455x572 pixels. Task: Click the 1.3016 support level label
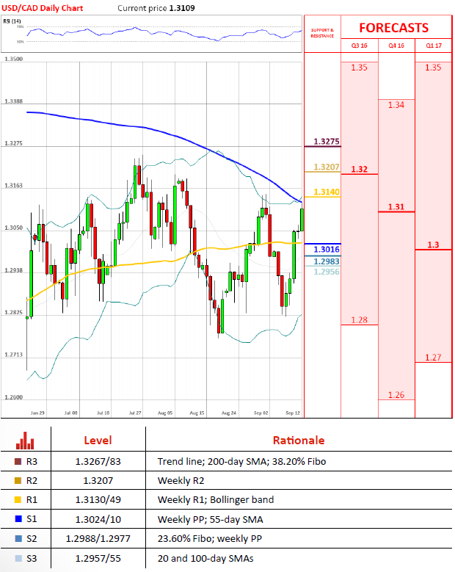[x=325, y=250]
